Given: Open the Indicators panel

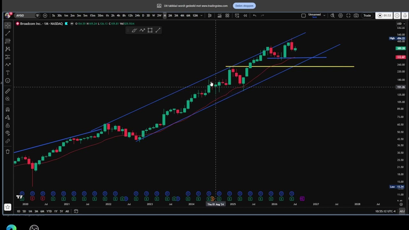Looking at the screenshot, I should click(x=220, y=15).
